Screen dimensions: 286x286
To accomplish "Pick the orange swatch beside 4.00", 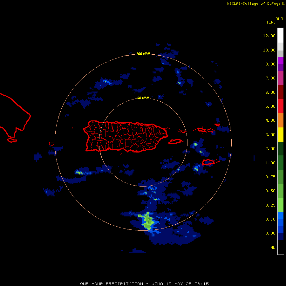I will [281, 120].
